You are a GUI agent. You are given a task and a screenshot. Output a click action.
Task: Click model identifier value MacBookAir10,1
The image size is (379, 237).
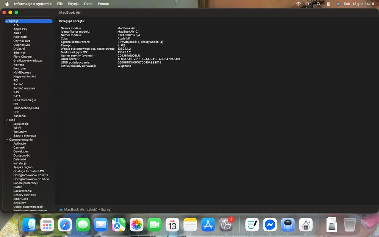click(x=128, y=32)
